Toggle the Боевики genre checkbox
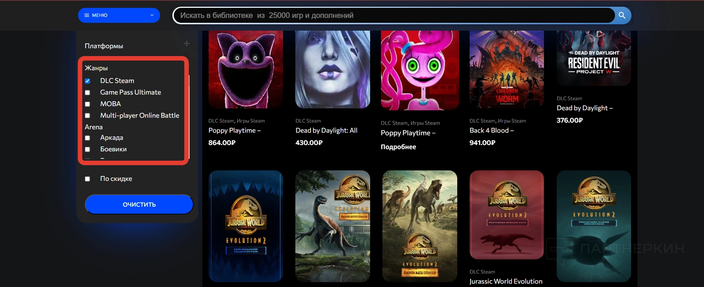 (x=87, y=149)
